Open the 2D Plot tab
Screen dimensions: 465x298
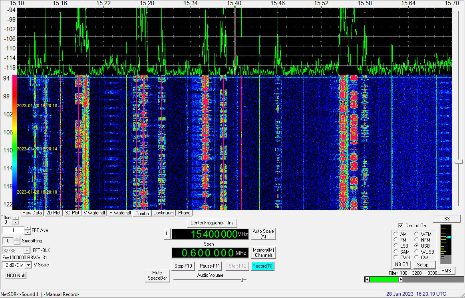(x=54, y=213)
